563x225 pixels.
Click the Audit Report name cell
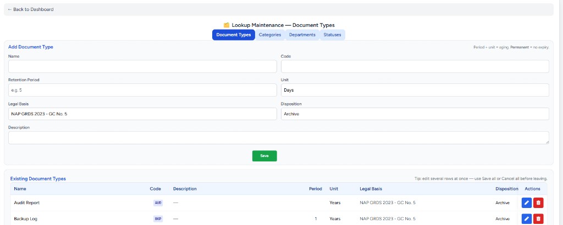tap(27, 203)
